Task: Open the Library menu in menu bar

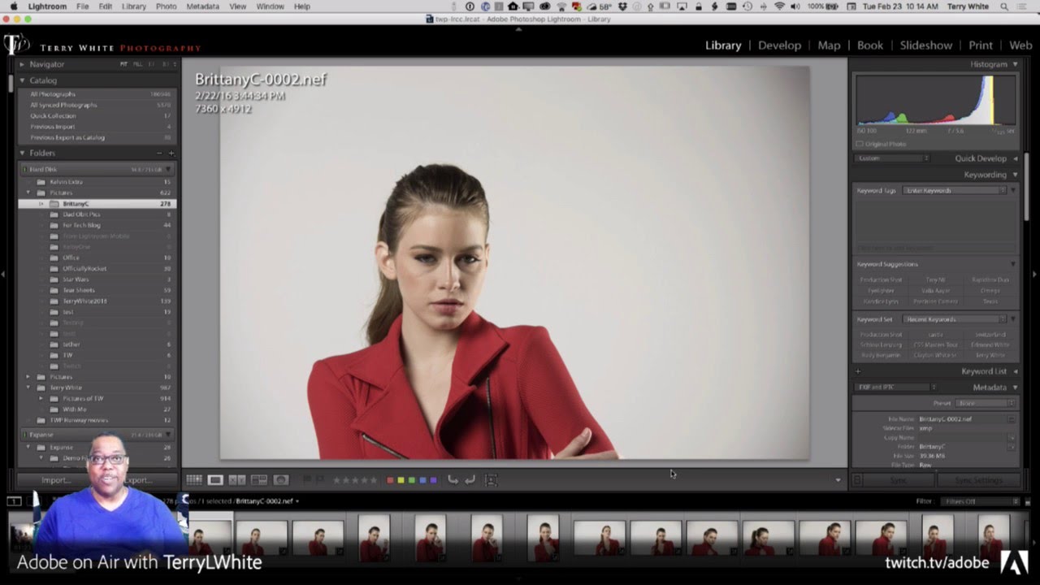Action: pos(134,6)
